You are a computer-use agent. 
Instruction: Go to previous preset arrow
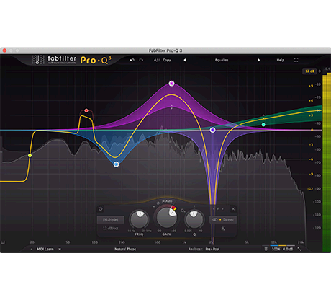pos(185,60)
